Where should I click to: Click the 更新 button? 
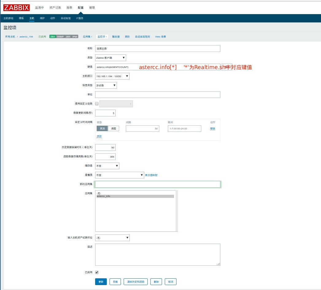click(101, 282)
